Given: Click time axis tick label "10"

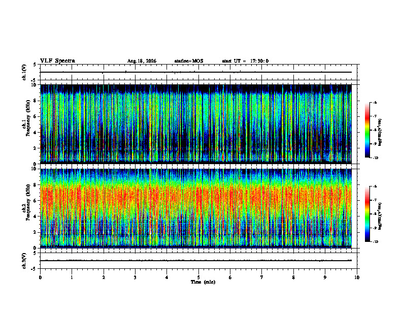Looking at the screenshot, I should (x=357, y=277).
